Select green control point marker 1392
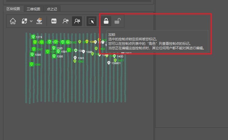Image resolution: width=228 pixels, height=140 pixels. click(75, 61)
